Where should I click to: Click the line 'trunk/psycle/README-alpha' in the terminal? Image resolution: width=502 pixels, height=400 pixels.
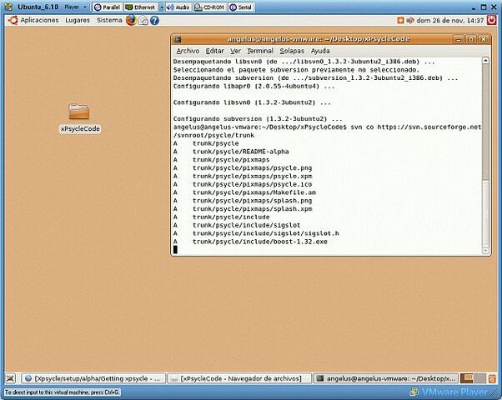click(x=240, y=152)
